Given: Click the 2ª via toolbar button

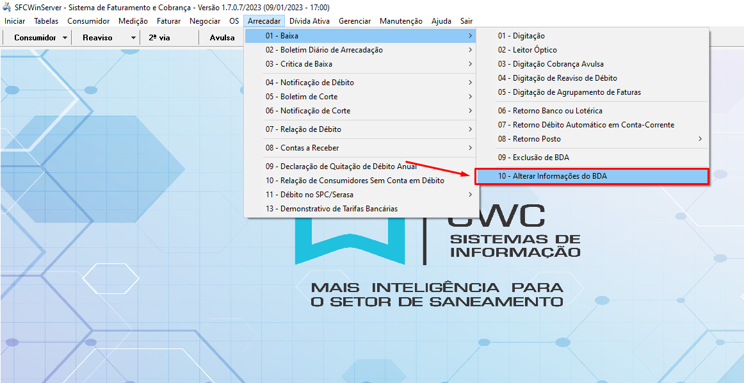Looking at the screenshot, I should pyautogui.click(x=159, y=38).
